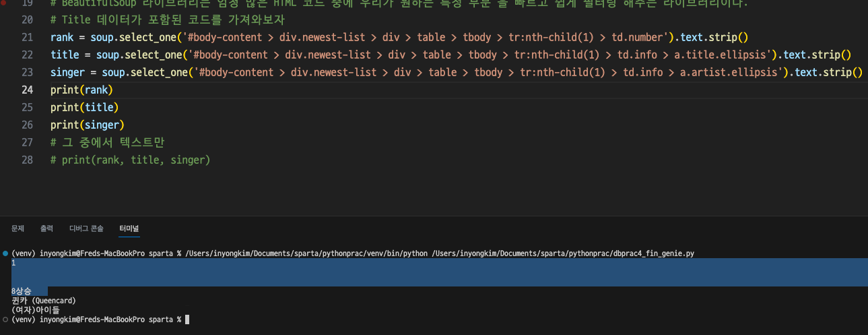Screen dimensions: 868x335
Task: Click the '퀸카 (Queencard)' terminal output
Action: [44, 301]
